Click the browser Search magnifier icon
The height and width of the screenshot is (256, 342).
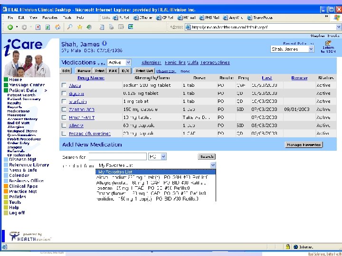click(x=69, y=27)
